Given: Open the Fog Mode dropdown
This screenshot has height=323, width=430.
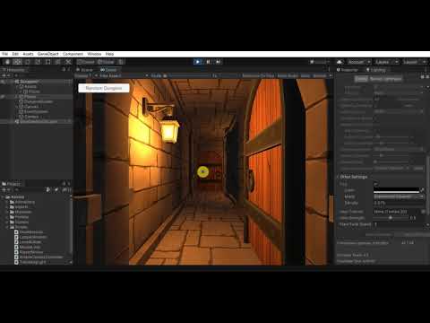Looking at the screenshot, I should 399,196.
